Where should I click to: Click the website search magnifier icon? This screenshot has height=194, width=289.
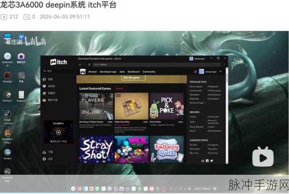(x=195, y=71)
